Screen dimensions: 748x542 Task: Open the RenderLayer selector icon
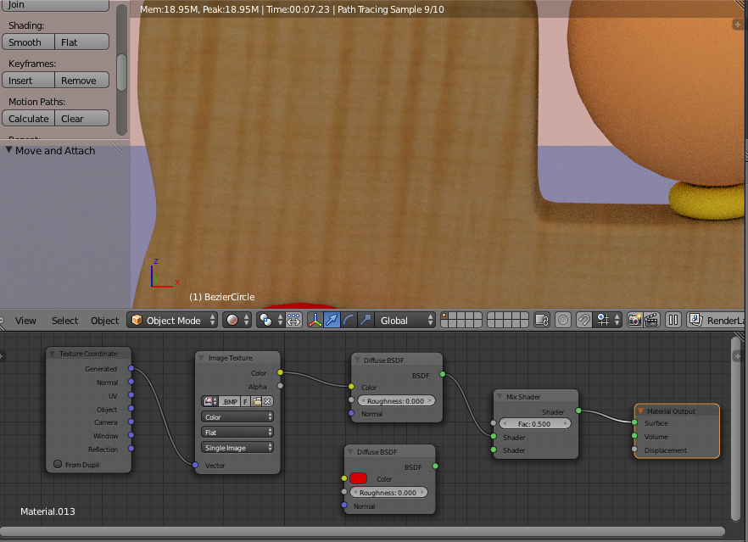(695, 320)
